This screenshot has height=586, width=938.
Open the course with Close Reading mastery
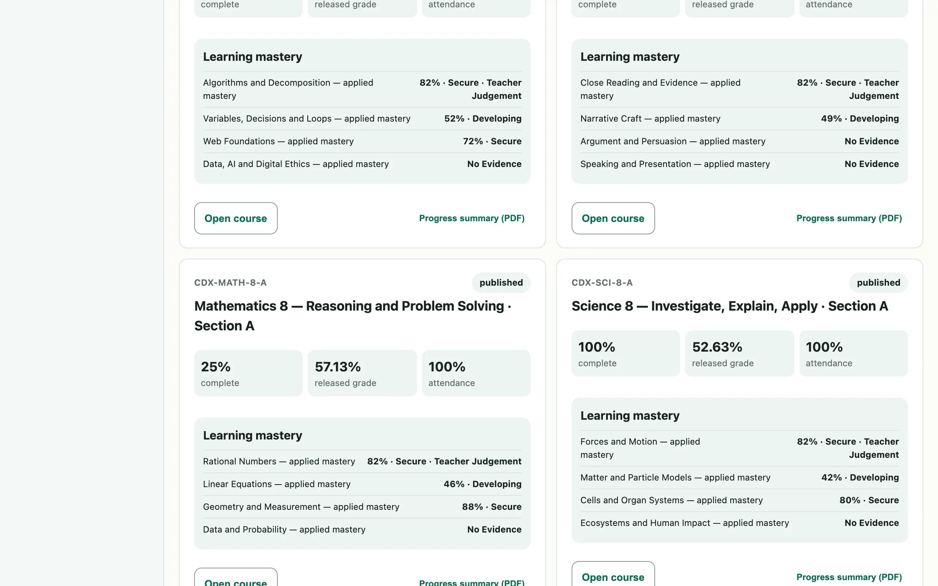pos(613,218)
